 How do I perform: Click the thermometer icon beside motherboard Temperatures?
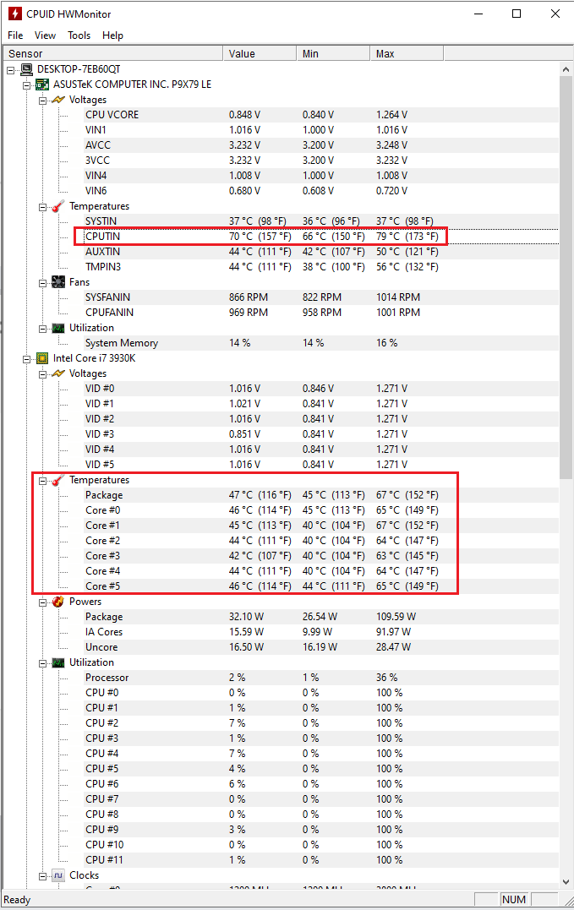click(58, 206)
